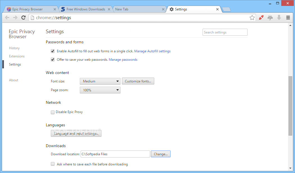Open the hamburger main menu
This screenshot has width=295, height=173.
(288, 17)
